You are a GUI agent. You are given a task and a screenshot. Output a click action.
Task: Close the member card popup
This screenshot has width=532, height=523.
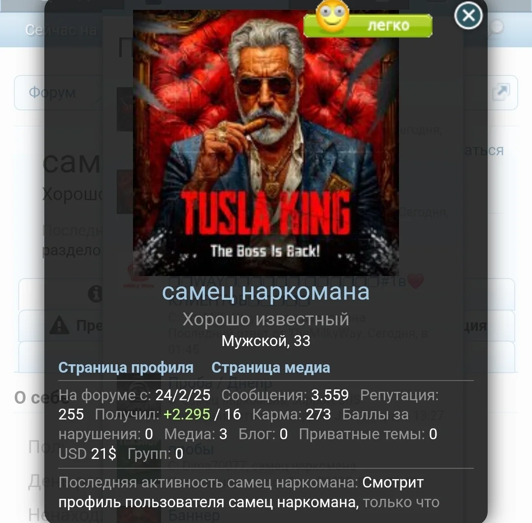tap(468, 15)
